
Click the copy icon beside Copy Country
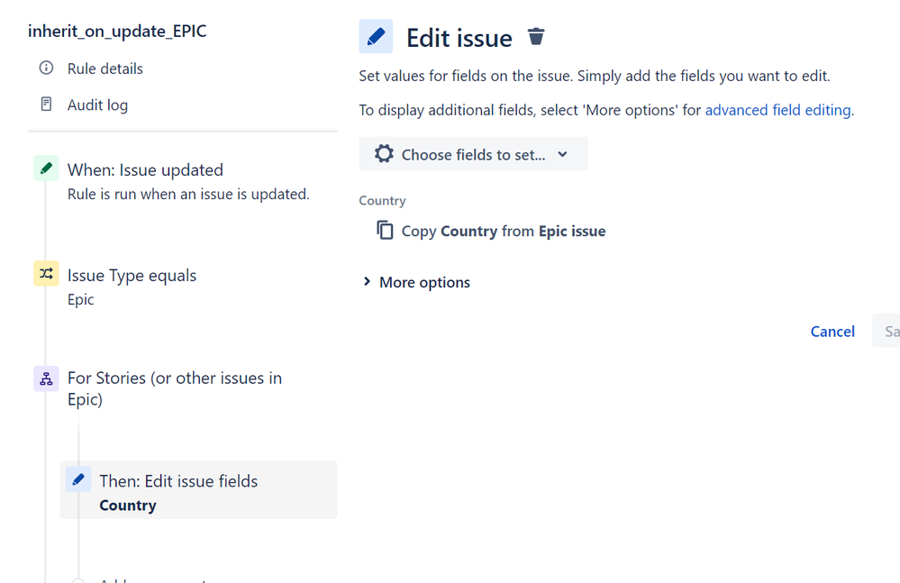pyautogui.click(x=385, y=231)
